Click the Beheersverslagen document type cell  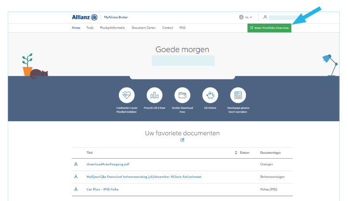pos(272,177)
